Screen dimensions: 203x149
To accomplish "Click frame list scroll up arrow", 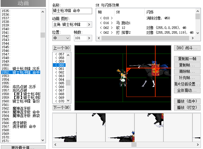I will pyautogui.click(x=68, y=55).
